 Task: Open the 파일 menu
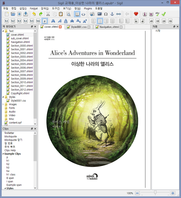pyautogui.click(x=6, y=8)
